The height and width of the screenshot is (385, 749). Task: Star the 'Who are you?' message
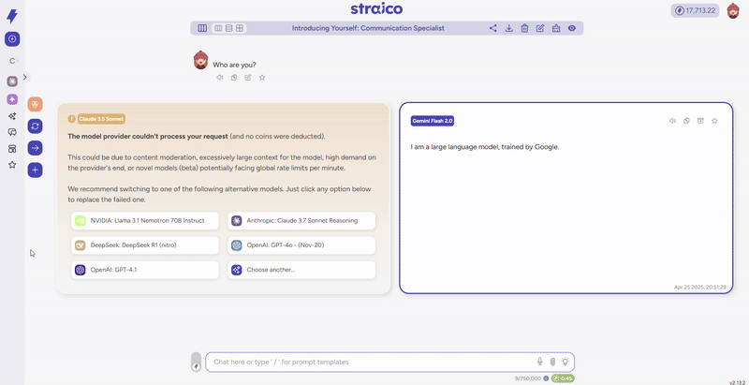click(x=262, y=78)
